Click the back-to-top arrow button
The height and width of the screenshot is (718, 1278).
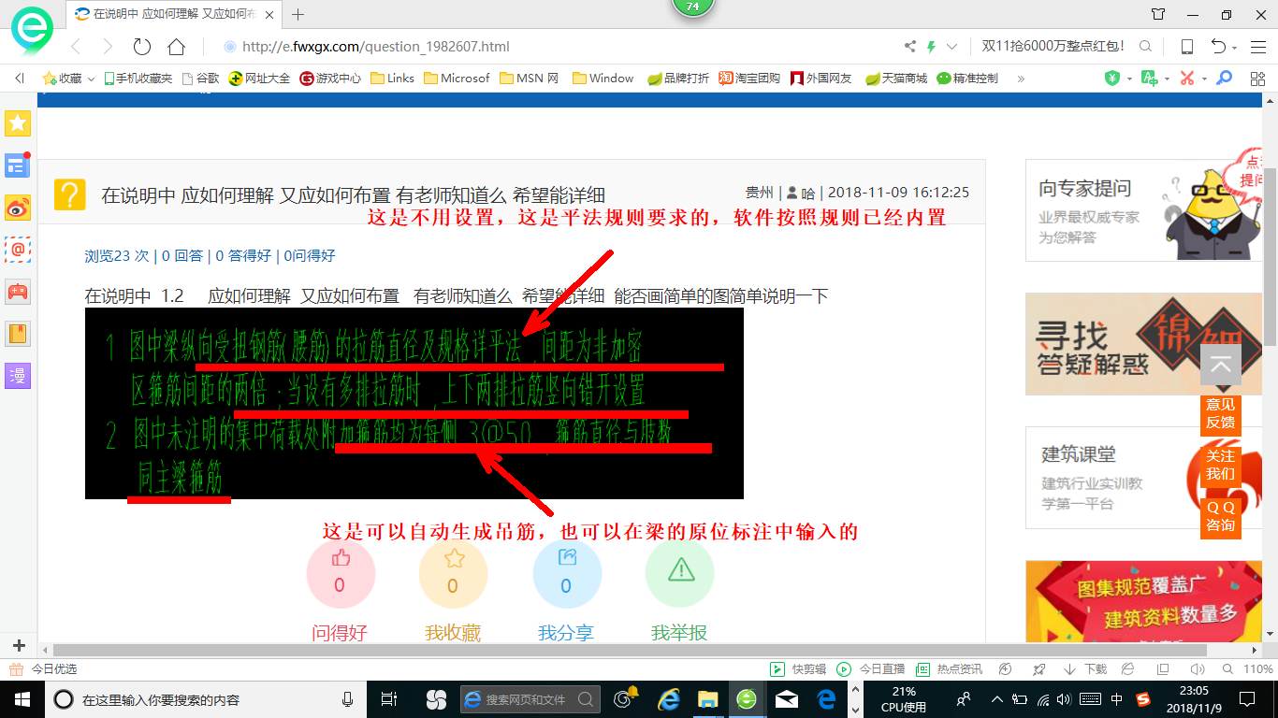(1220, 365)
